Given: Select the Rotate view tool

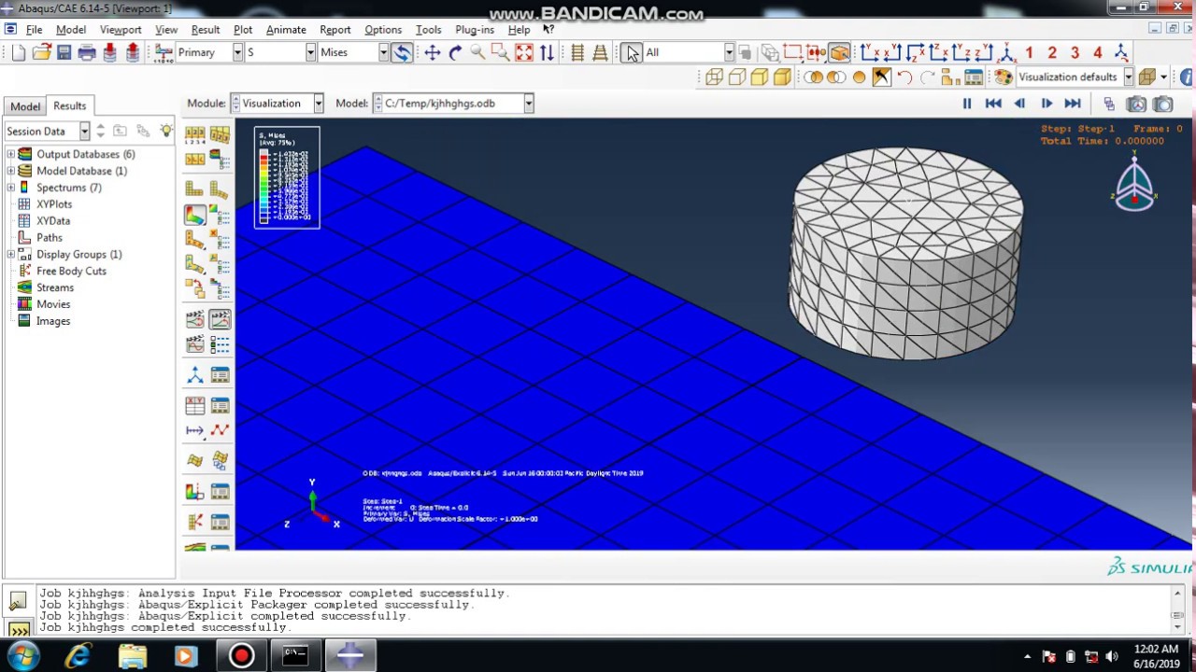Looking at the screenshot, I should pyautogui.click(x=455, y=53).
